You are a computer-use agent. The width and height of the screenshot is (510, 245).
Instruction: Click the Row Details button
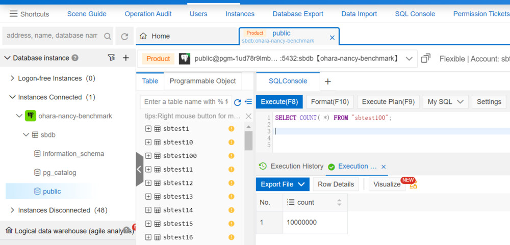point(336,184)
